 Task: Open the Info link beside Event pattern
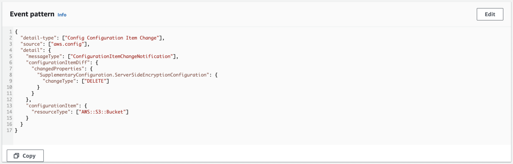click(x=62, y=15)
